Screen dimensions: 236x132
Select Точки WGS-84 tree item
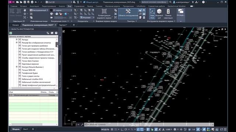point(28,70)
